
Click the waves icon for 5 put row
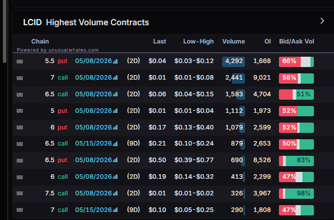20,111
